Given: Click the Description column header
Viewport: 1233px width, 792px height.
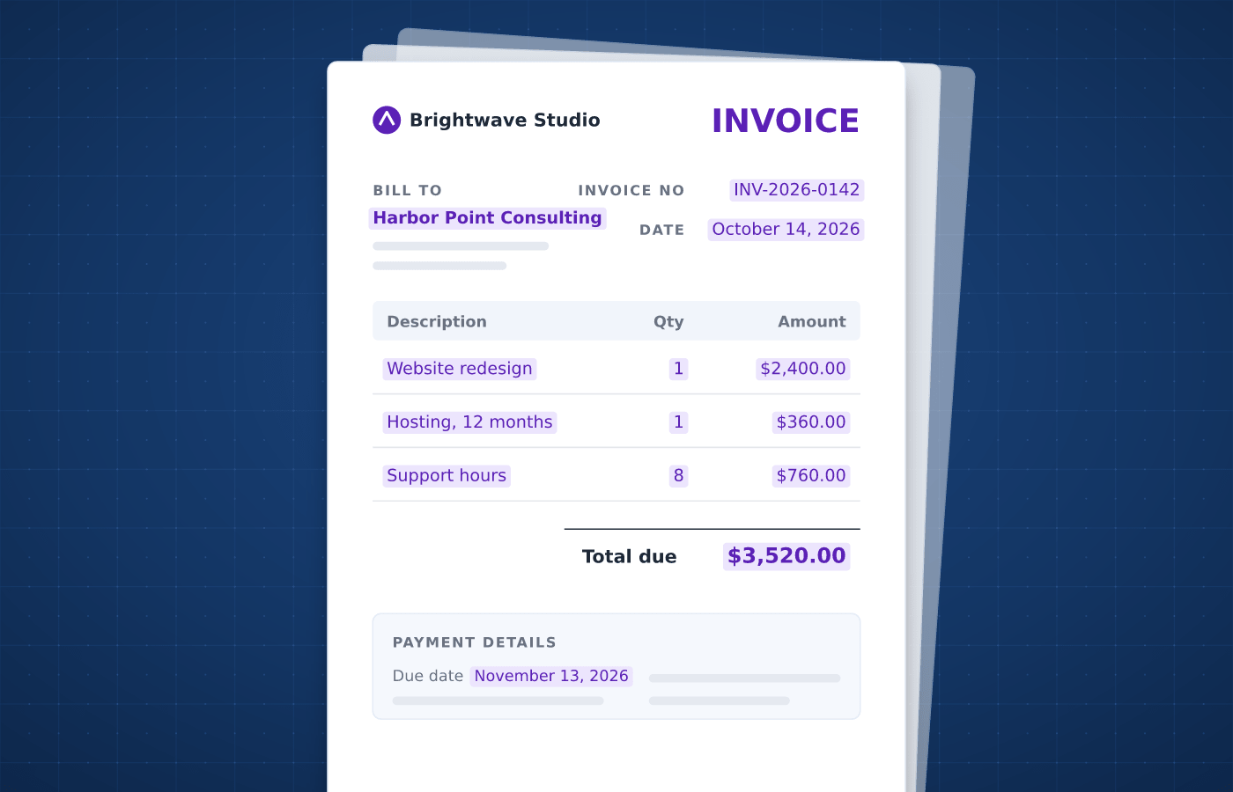Looking at the screenshot, I should pyautogui.click(x=437, y=322).
